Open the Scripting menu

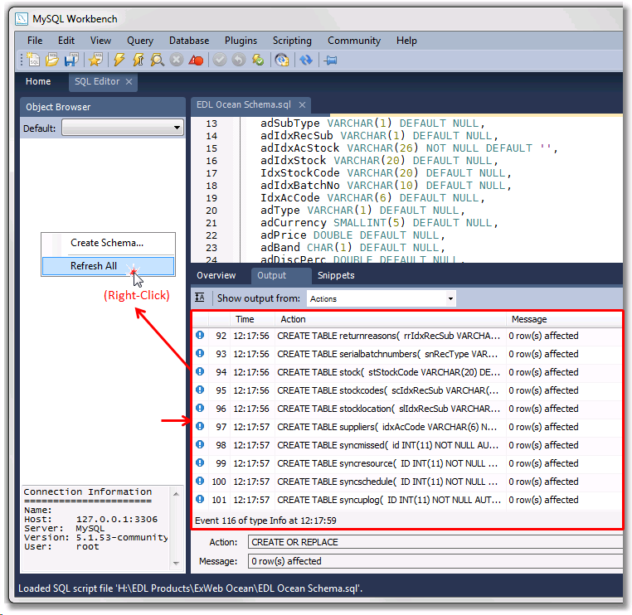(x=292, y=41)
